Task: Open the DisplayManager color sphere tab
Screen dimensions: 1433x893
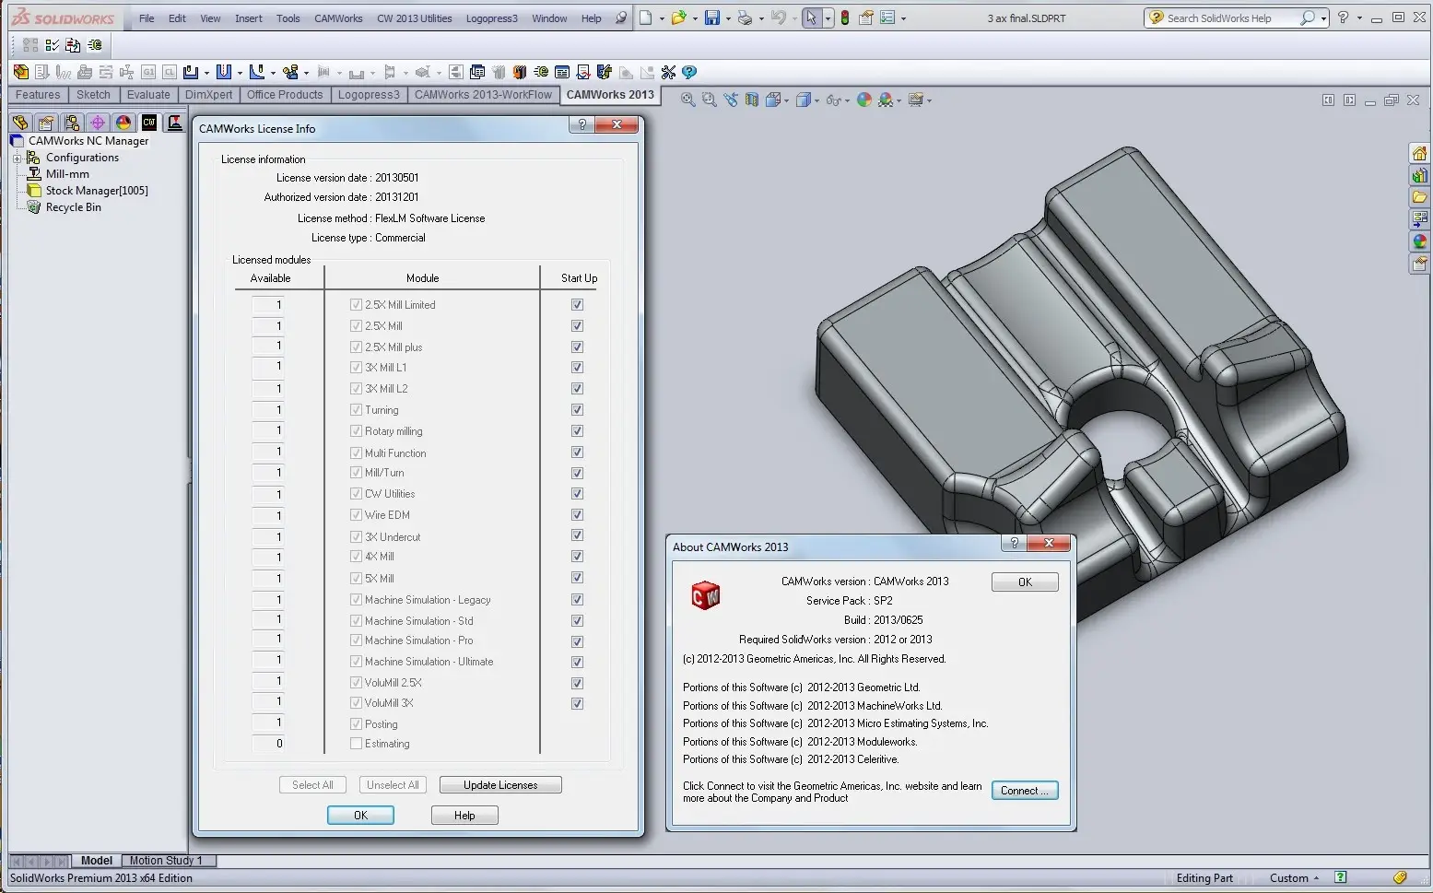Action: click(x=123, y=122)
